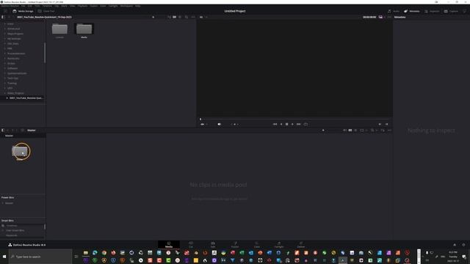The width and height of the screenshot is (470, 264).
Task: Switch to the Color page
Action: coord(257,244)
